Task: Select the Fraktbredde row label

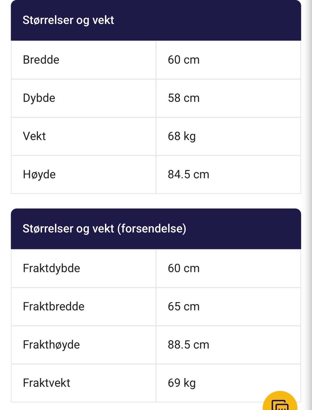Action: point(54,307)
